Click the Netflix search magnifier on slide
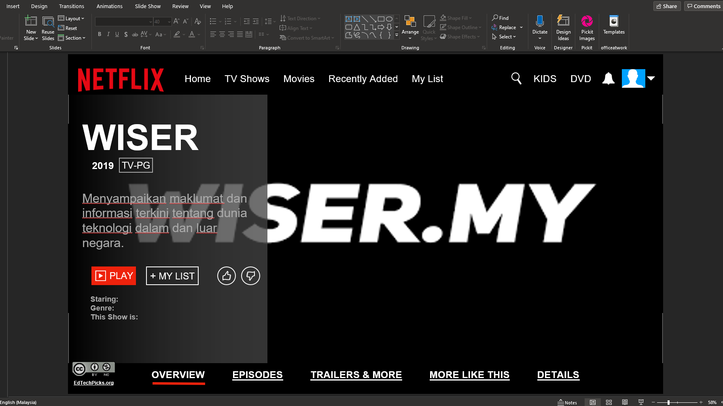The image size is (723, 406). [x=516, y=78]
